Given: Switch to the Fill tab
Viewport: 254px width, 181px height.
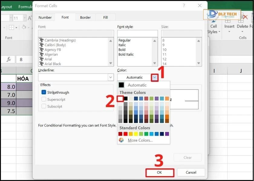Looking at the screenshot, I should point(106,17).
